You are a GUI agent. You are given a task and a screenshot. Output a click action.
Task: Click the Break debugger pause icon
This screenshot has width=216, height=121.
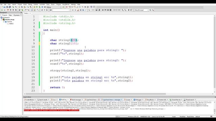click(85, 7)
